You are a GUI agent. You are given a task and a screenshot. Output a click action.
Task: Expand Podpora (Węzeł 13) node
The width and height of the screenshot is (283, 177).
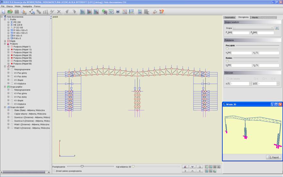coord(8,49)
